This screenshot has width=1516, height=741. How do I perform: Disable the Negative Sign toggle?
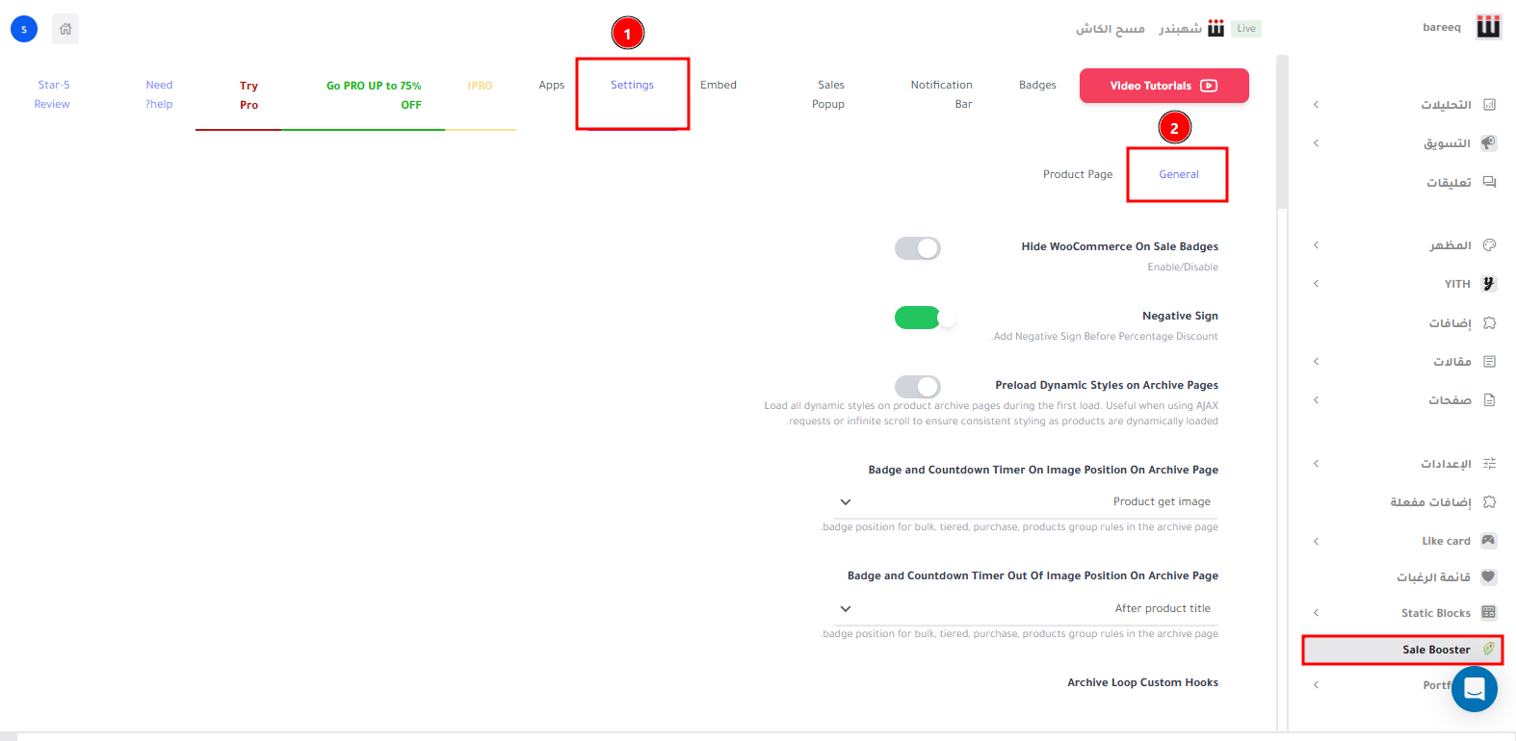click(917, 318)
